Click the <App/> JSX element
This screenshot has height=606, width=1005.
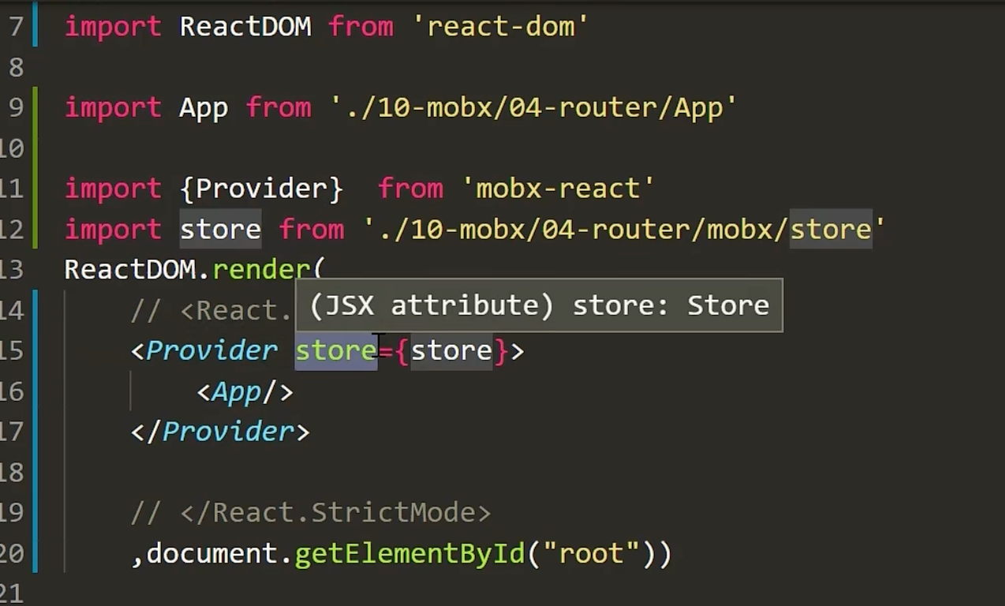pos(245,391)
